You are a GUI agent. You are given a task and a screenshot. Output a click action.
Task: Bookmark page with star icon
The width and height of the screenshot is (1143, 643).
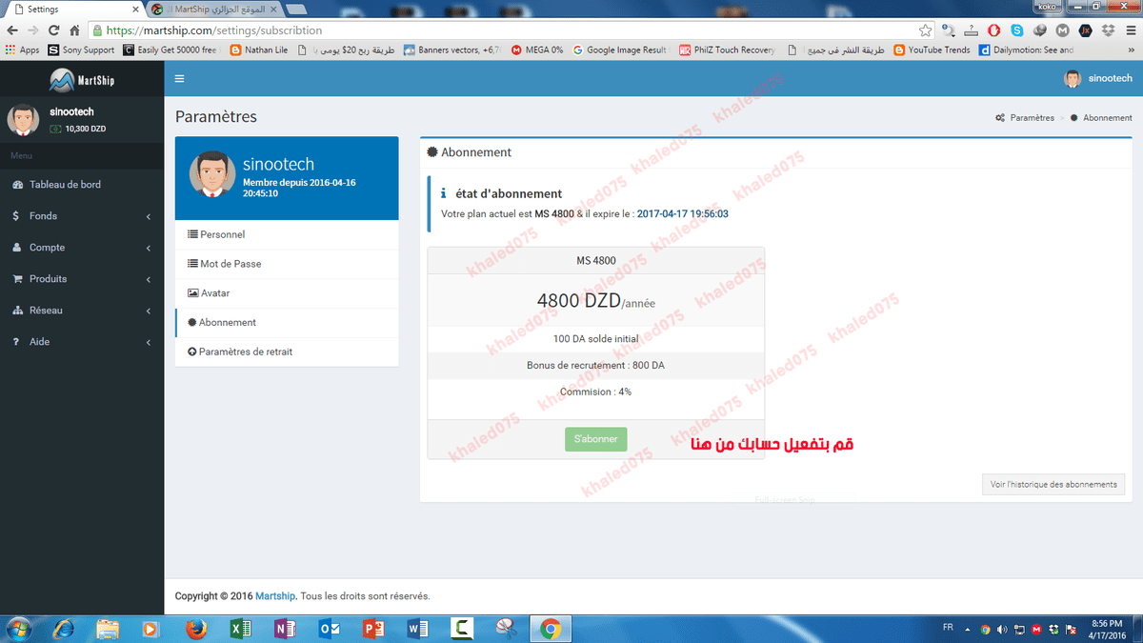click(x=925, y=30)
